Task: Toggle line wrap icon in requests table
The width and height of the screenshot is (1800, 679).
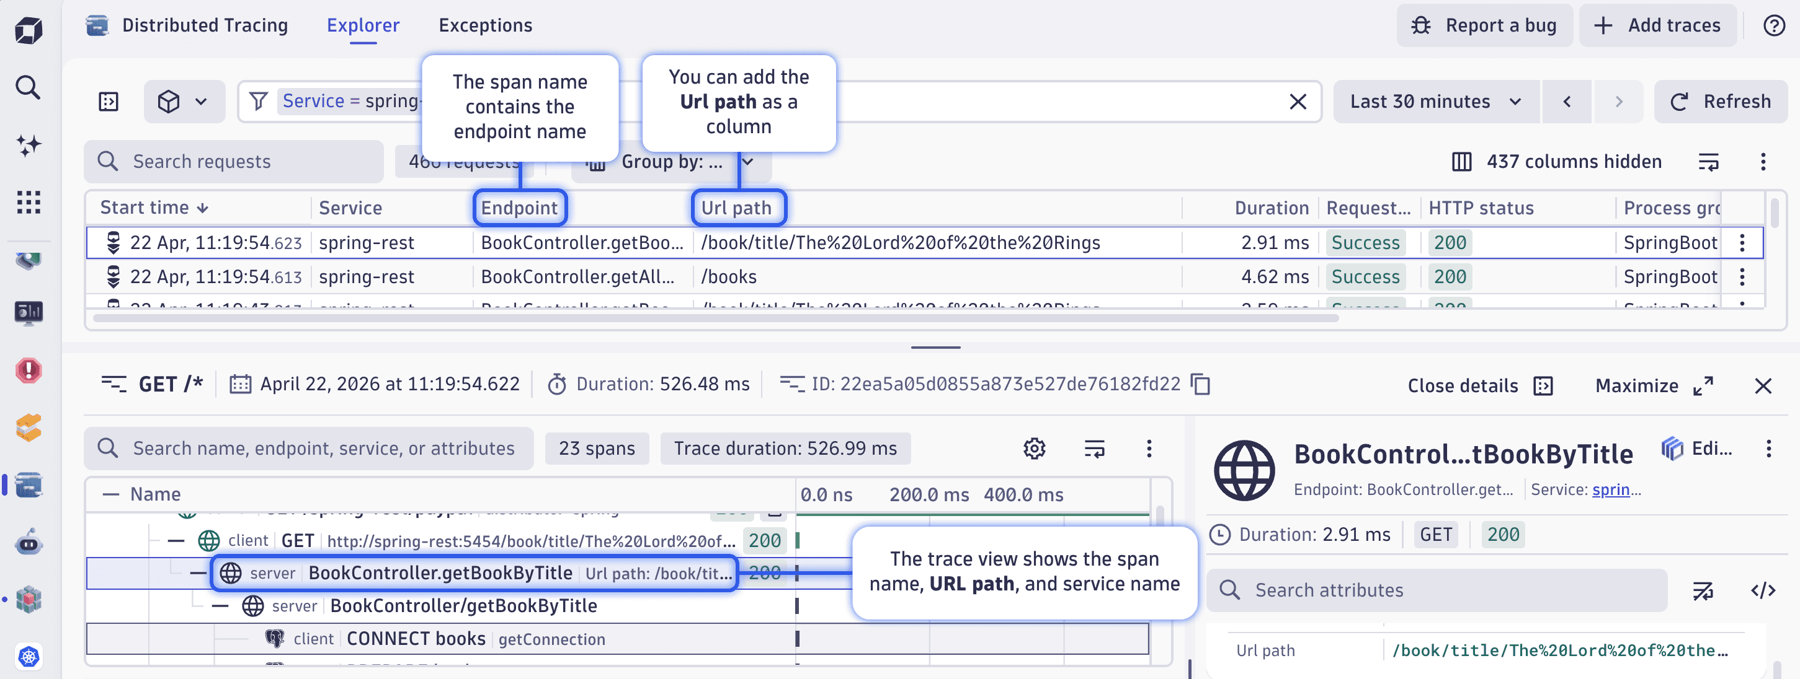Action: 1708,162
